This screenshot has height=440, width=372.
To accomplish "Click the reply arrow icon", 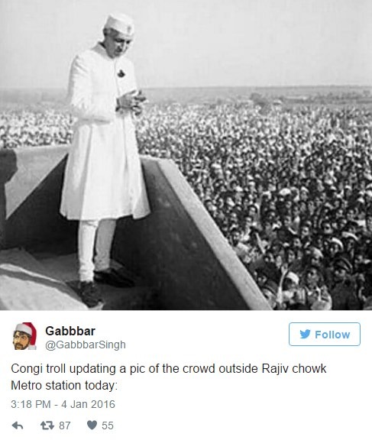I will pyautogui.click(x=18, y=425).
